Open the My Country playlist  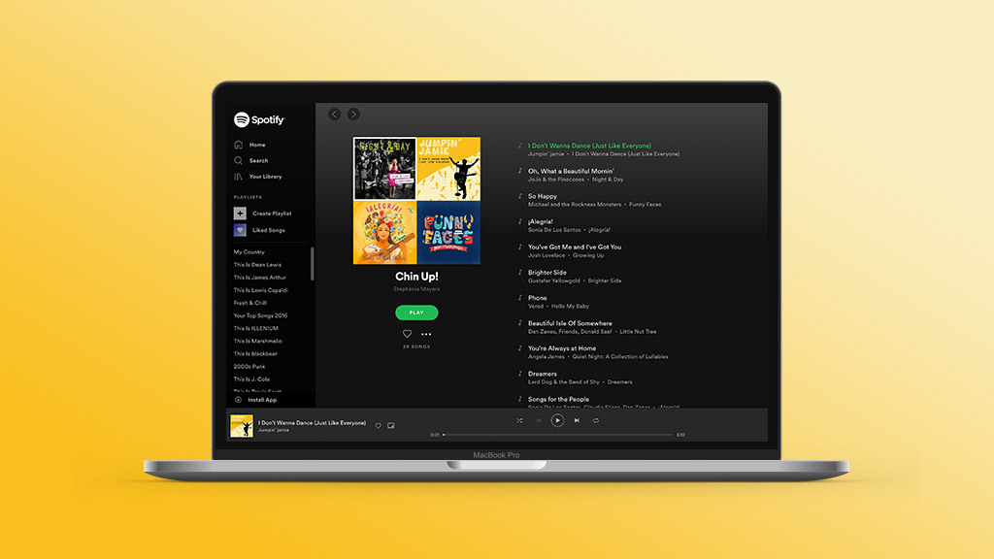(249, 252)
